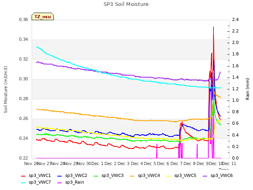253x190 pixels.
Task: Click green color marker for sp3_VWC3
Action: coord(96,176)
